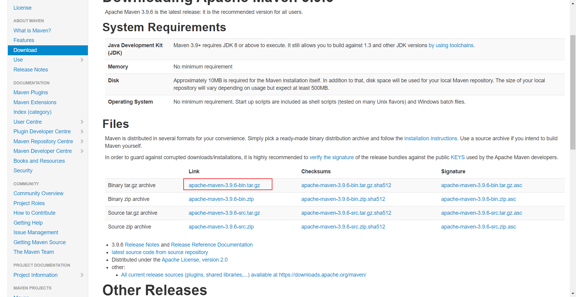Open Maven Plugins documentation

point(31,92)
